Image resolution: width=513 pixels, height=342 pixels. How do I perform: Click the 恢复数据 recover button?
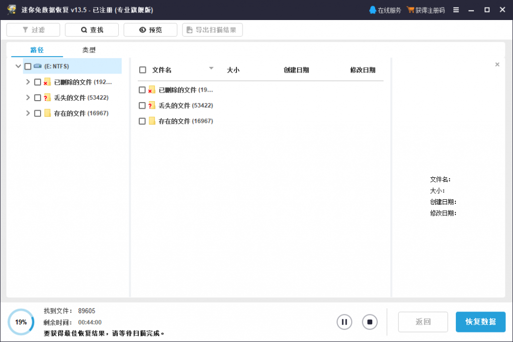tap(480, 322)
